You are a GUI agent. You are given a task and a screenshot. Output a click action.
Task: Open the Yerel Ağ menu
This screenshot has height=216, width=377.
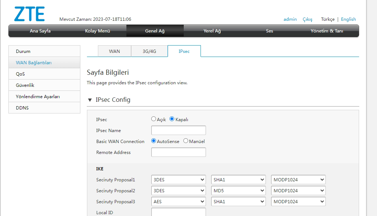click(x=212, y=31)
